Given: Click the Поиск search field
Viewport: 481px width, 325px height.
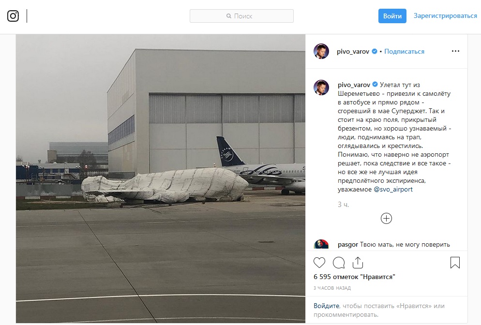Looking at the screenshot, I should (241, 16).
